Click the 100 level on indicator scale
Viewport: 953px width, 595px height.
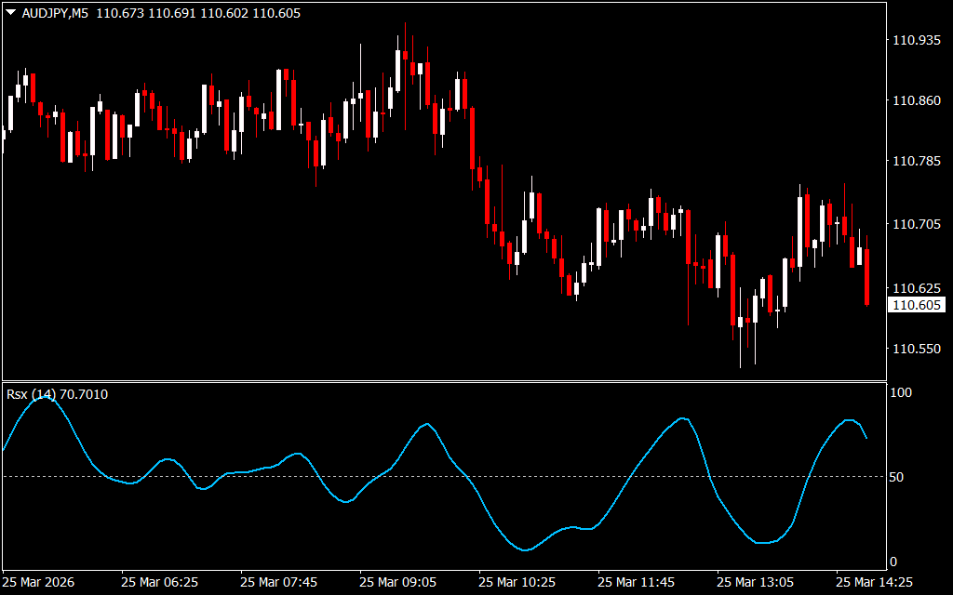click(902, 393)
